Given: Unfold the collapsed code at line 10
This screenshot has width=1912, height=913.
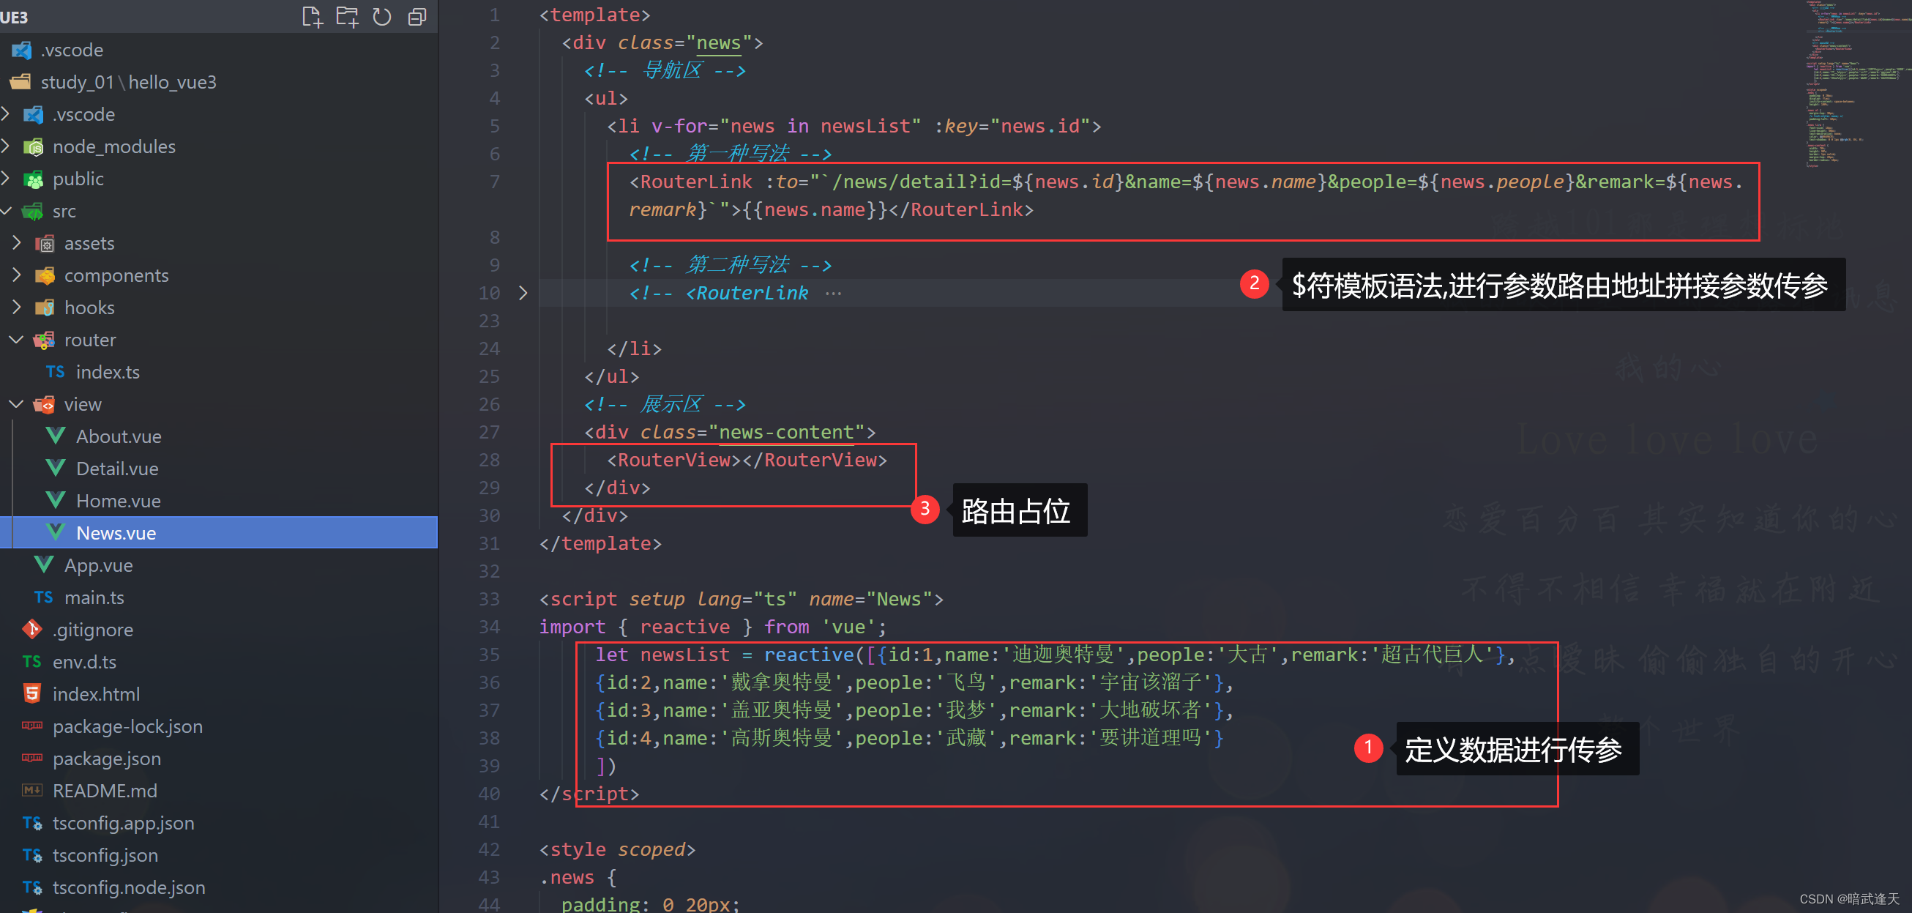Looking at the screenshot, I should 523,293.
